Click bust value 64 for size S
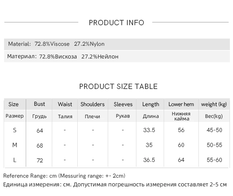Image resolution: width=233 pixels, height=196 pixels. pos(40,131)
